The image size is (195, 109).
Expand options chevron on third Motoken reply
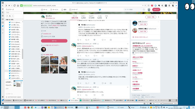[x=128, y=87]
